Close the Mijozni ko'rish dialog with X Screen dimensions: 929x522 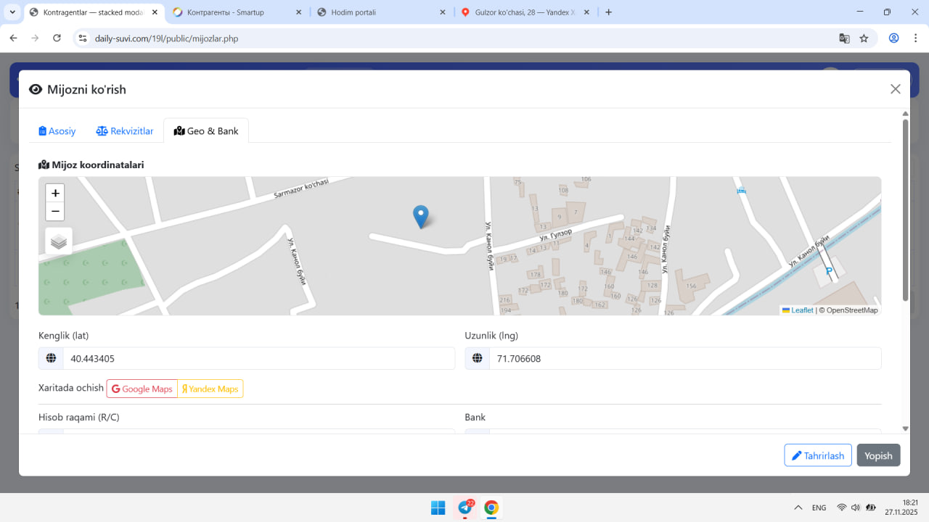pyautogui.click(x=895, y=89)
